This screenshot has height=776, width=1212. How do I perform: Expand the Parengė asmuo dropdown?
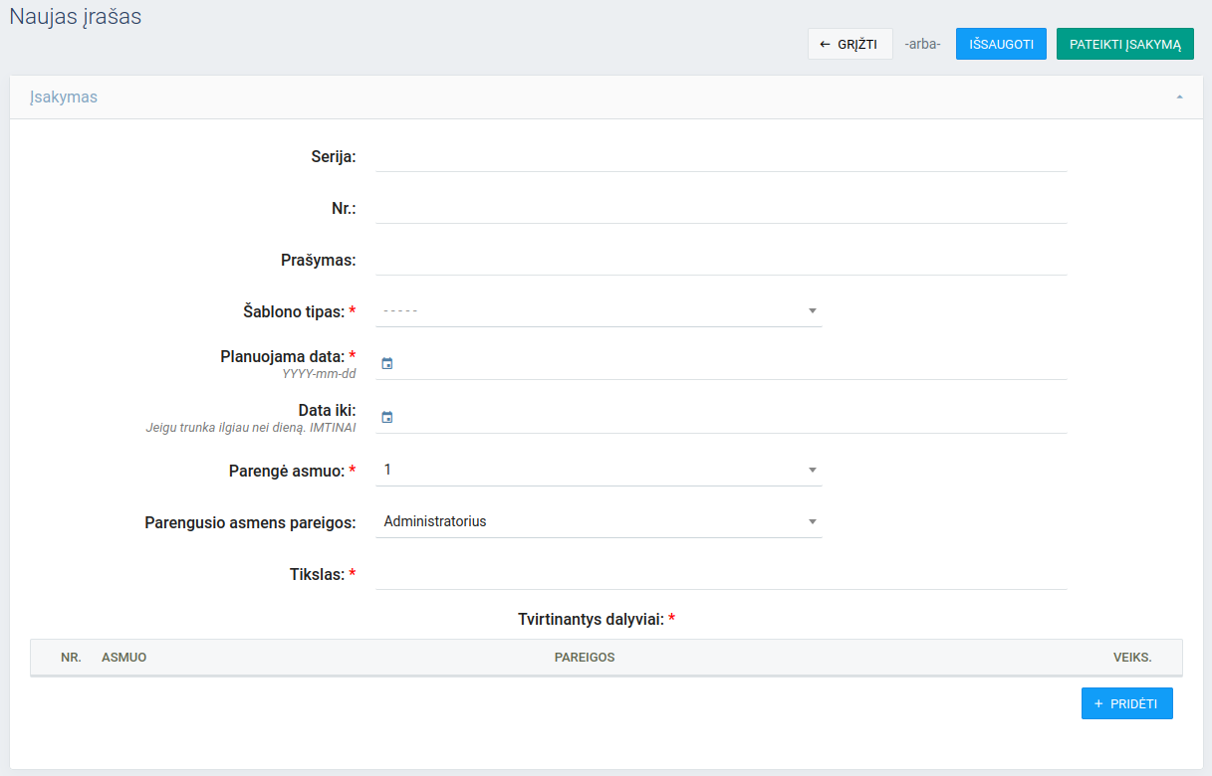(599, 470)
